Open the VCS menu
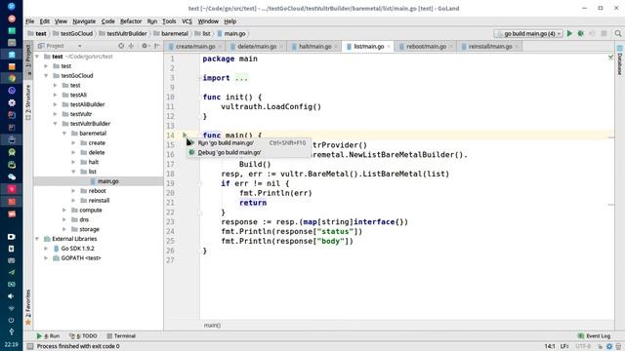Image resolution: width=625 pixels, height=351 pixels. pos(187,21)
